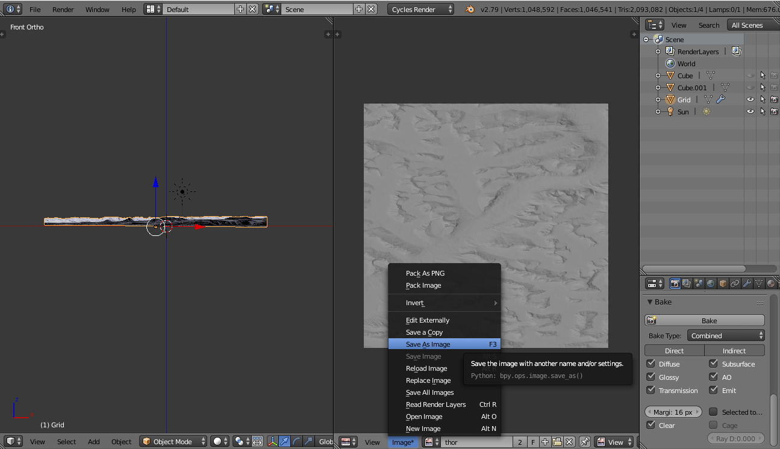The height and width of the screenshot is (449, 780).
Task: Toggle Cube selectability cursor icon
Action: (763, 75)
